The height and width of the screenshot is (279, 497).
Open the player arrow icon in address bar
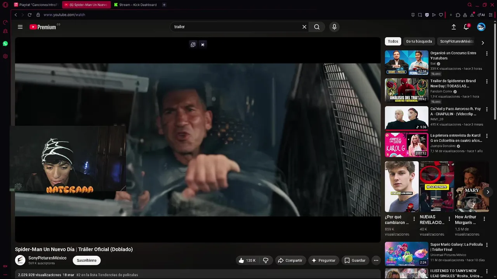[x=434, y=15]
